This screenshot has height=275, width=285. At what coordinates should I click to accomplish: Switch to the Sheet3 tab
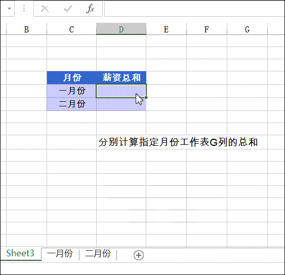pos(20,253)
